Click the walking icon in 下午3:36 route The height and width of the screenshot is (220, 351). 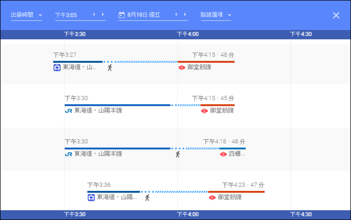coord(147,198)
